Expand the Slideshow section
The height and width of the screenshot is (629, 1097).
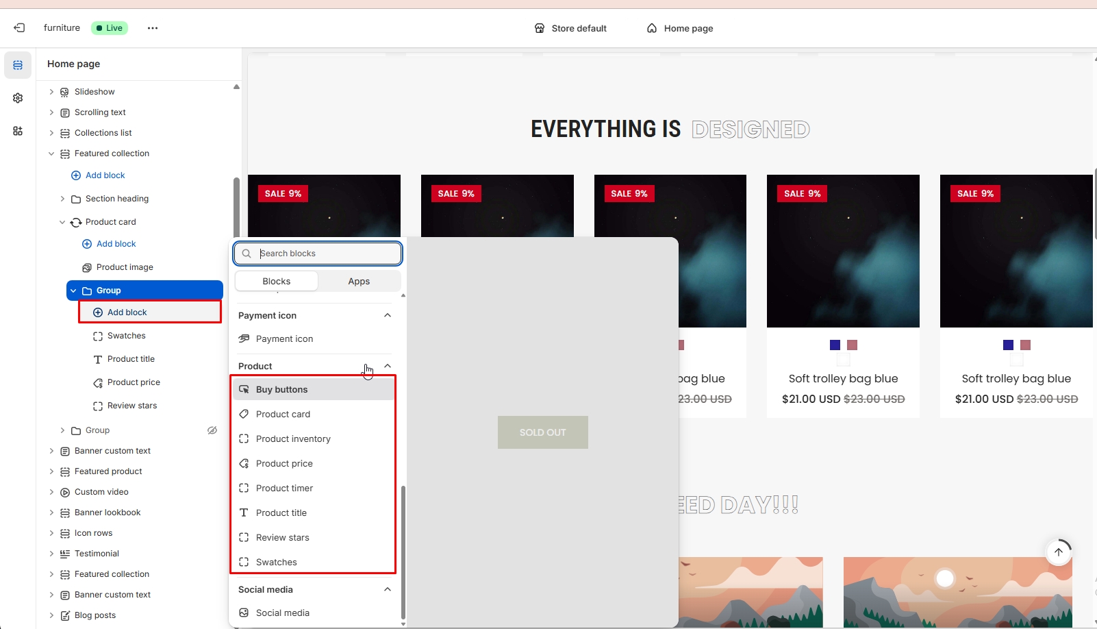pyautogui.click(x=51, y=92)
